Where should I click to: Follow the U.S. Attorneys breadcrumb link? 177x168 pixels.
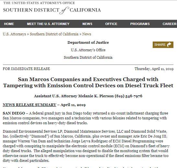pos(14,34)
